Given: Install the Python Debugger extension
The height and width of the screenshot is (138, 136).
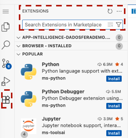Looking at the screenshot, I should [x=114, y=106].
